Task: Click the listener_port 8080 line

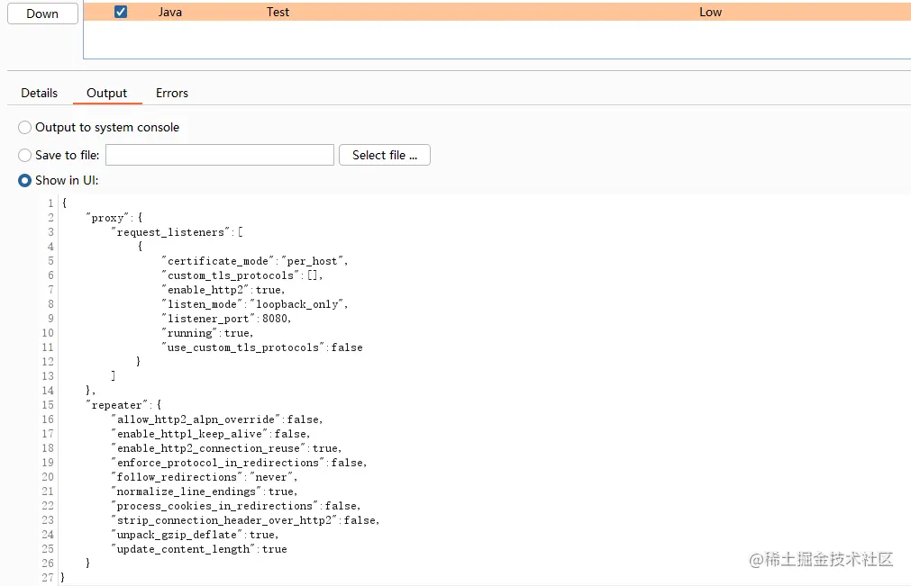Action: coord(226,319)
